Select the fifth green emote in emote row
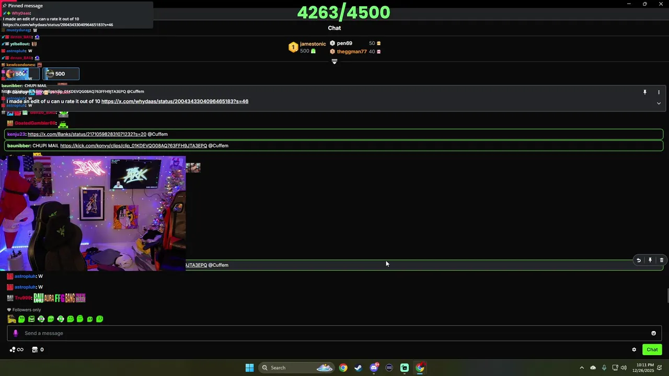 point(51,319)
